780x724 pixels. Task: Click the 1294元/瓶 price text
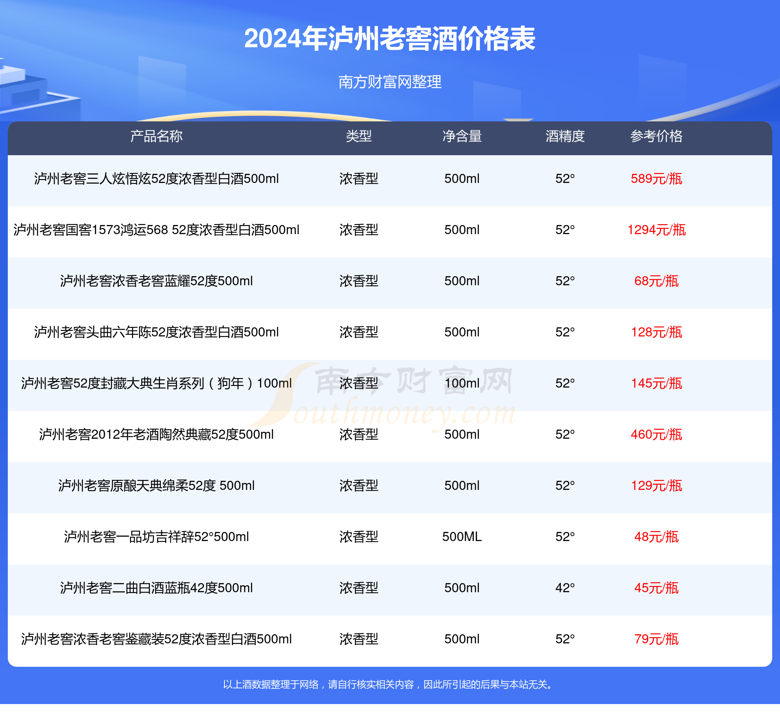(x=657, y=231)
